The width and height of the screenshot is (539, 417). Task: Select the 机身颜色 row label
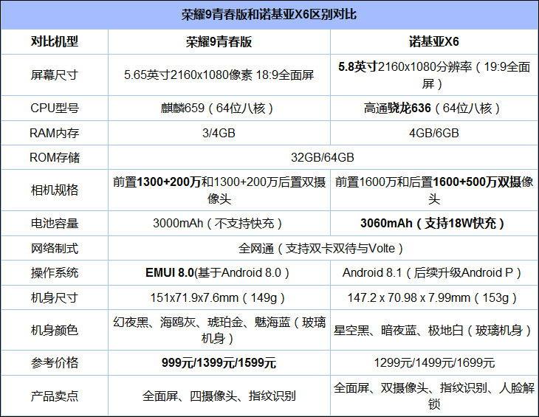tap(55, 330)
